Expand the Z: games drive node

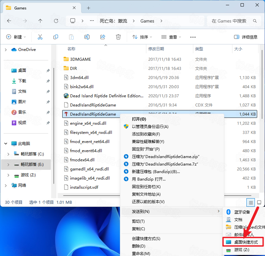pos(8,175)
